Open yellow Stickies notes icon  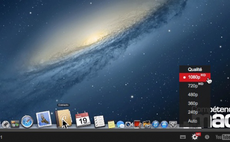tap(112, 124)
